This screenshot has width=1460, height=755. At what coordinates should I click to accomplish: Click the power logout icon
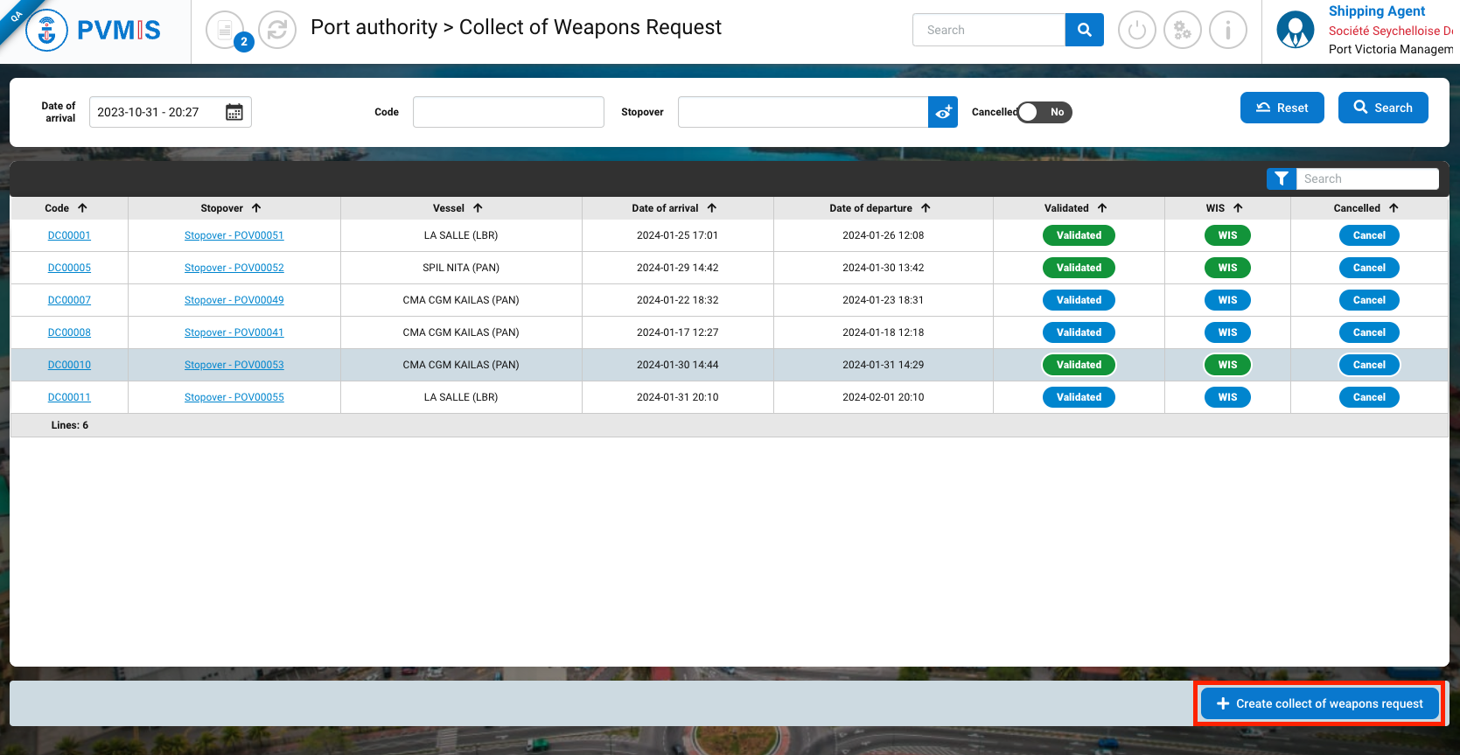[x=1136, y=31]
